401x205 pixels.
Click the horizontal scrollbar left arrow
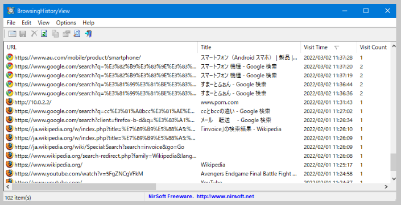[7, 187]
